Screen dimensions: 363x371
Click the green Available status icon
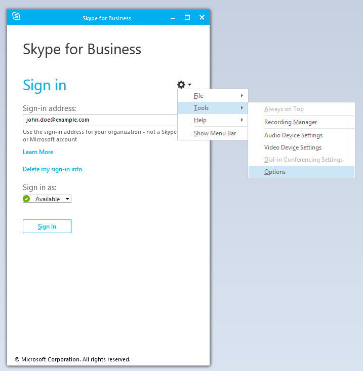click(27, 199)
